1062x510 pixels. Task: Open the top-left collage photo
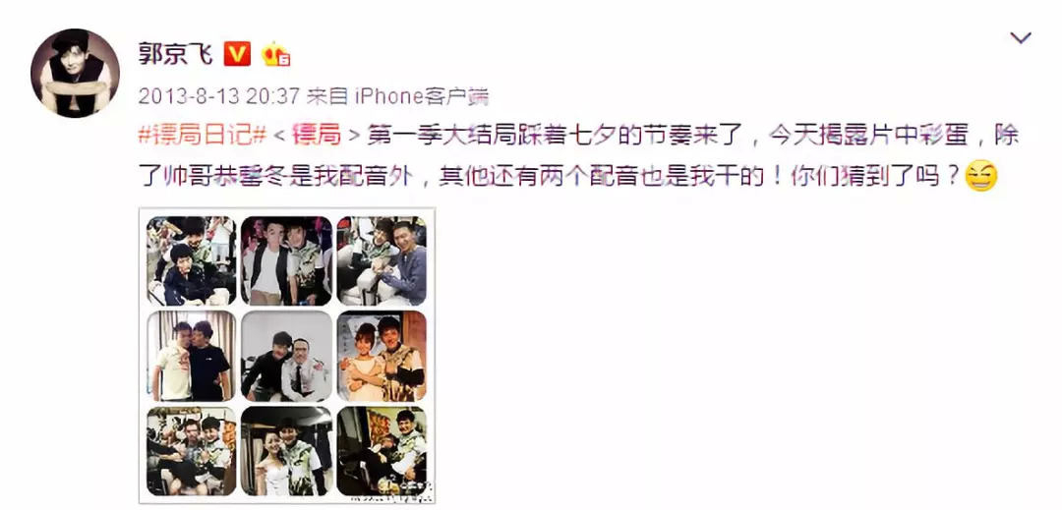[x=193, y=261]
